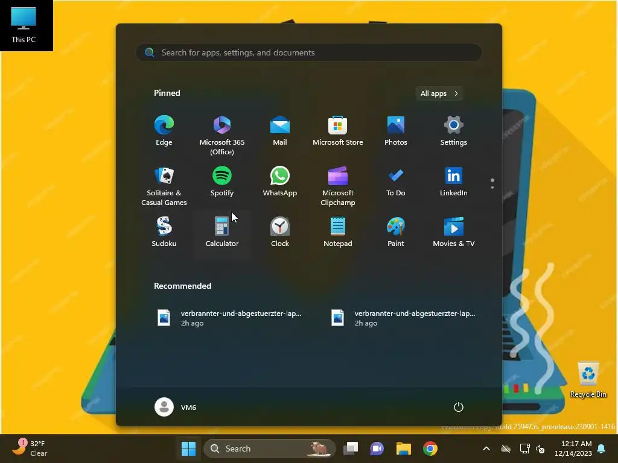Screen dimensions: 618x463
Task: Open the To Do app
Action: (396, 182)
